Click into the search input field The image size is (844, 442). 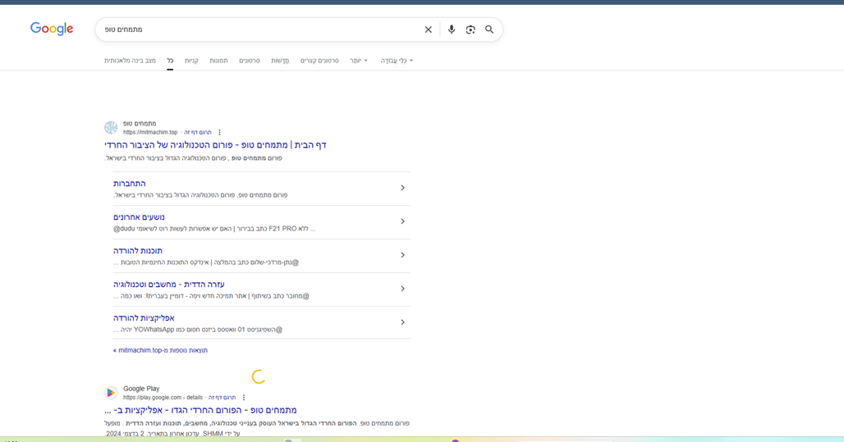tap(263, 30)
